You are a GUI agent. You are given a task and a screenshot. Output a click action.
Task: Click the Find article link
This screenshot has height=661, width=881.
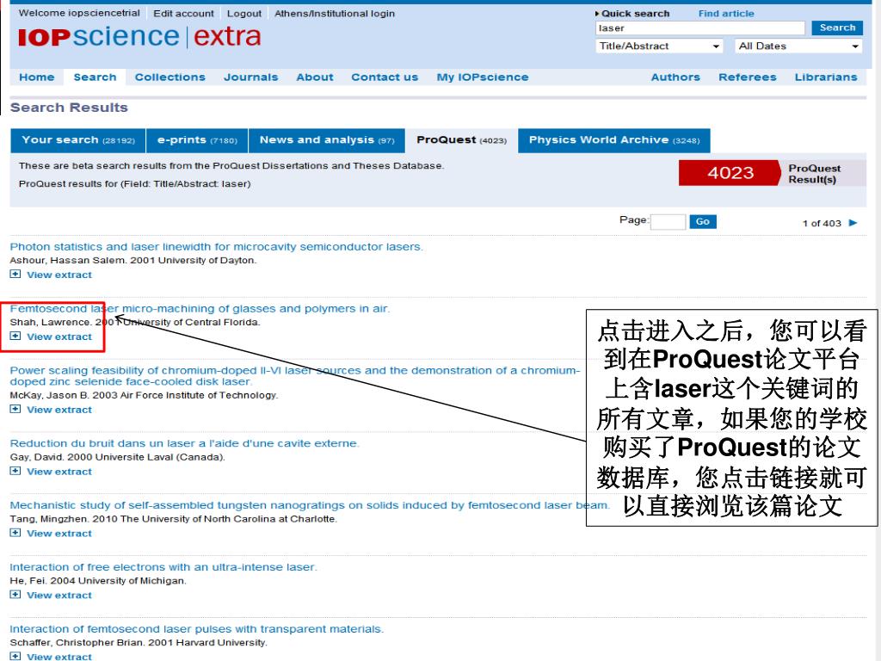click(726, 14)
